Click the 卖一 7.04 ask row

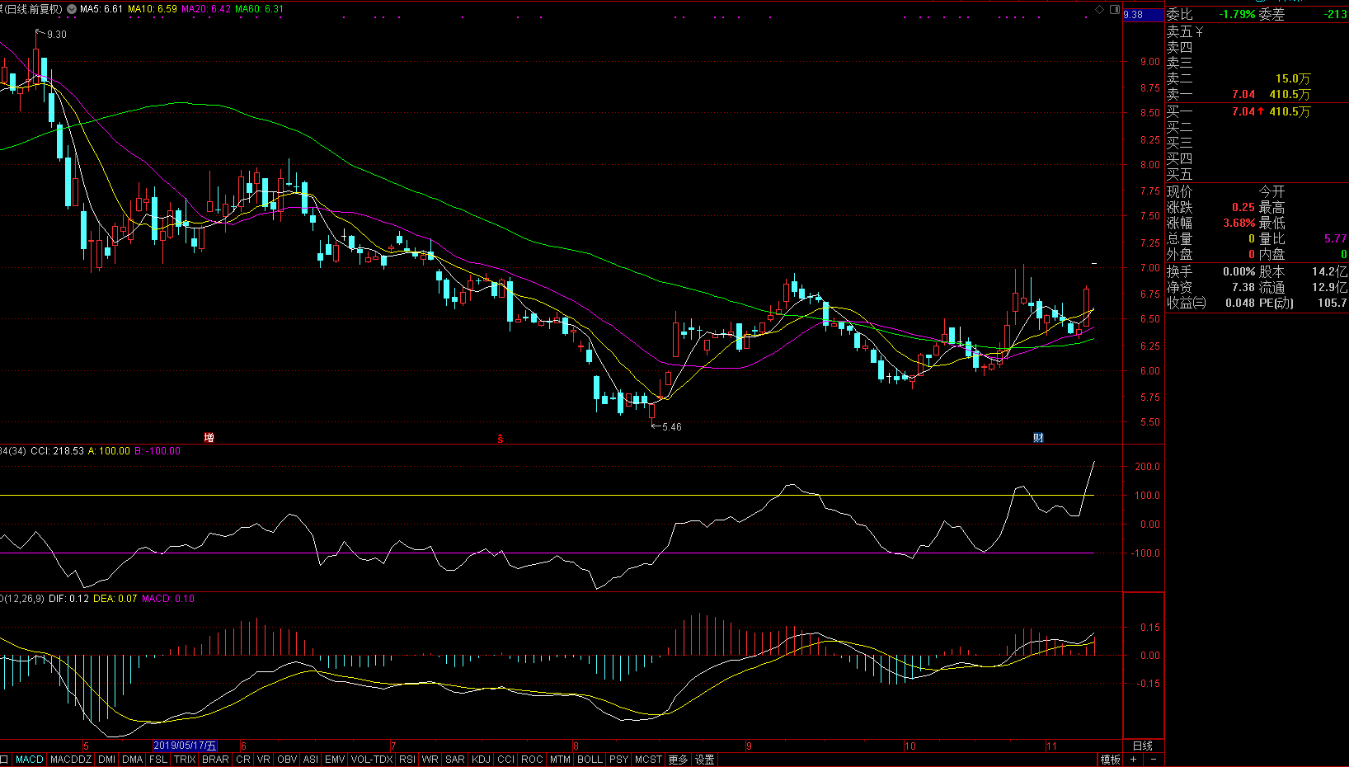(1257, 95)
